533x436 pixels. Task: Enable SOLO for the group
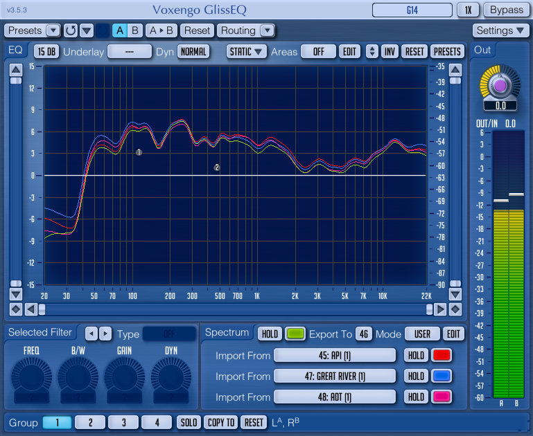(189, 422)
